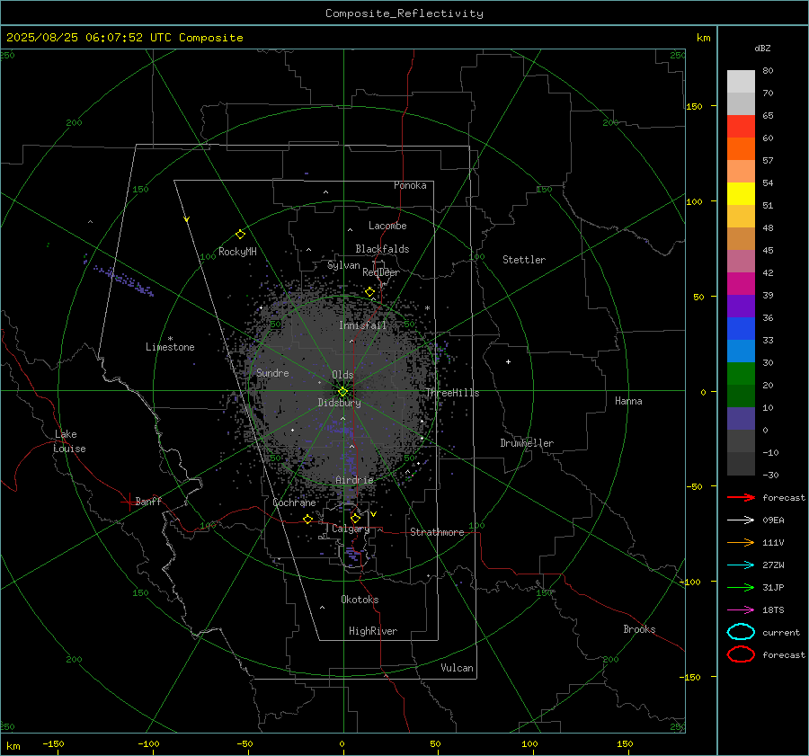Click the yellow diamond marker near RockyMH

pos(240,235)
